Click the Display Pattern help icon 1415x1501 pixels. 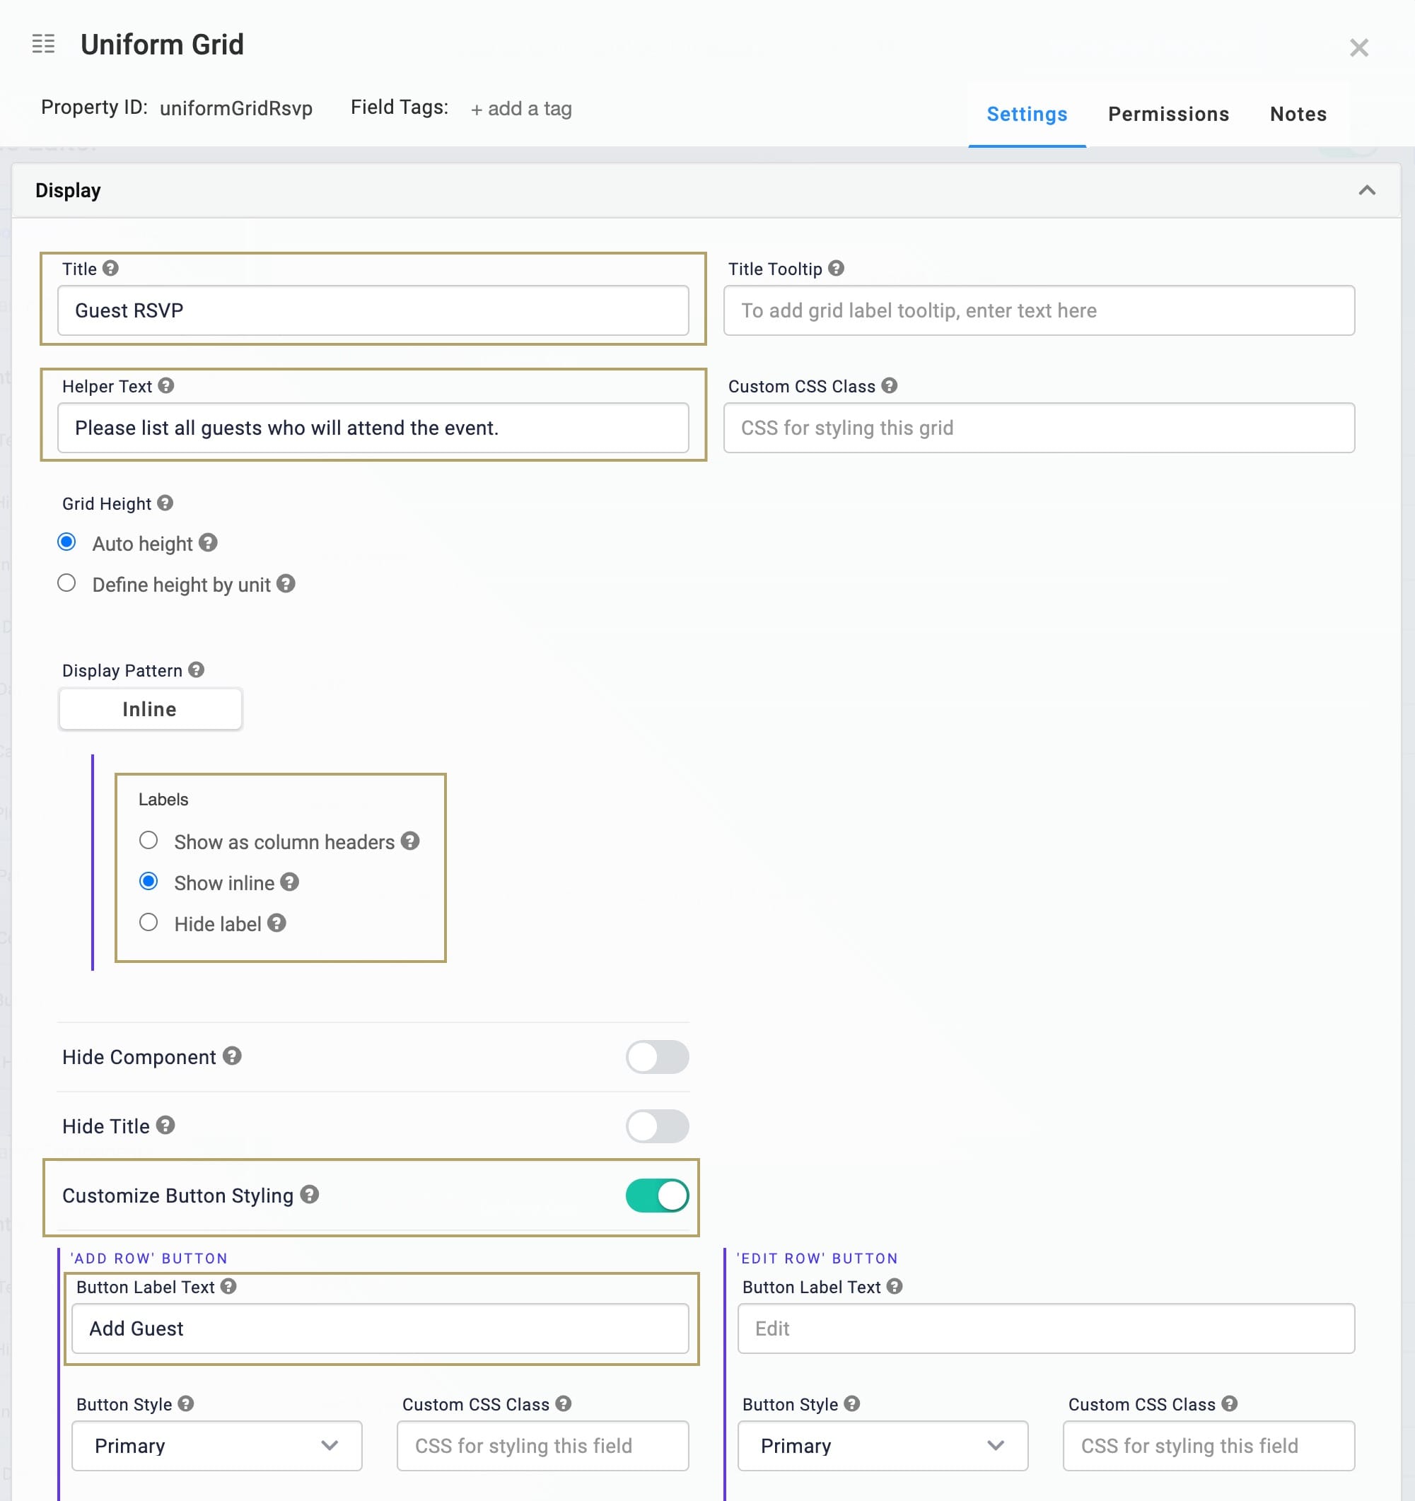197,670
